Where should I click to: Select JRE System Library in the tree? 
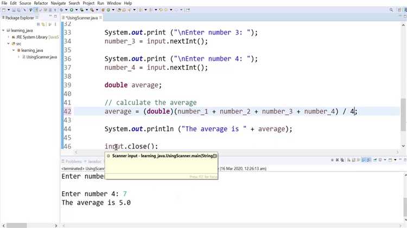tap(31, 37)
